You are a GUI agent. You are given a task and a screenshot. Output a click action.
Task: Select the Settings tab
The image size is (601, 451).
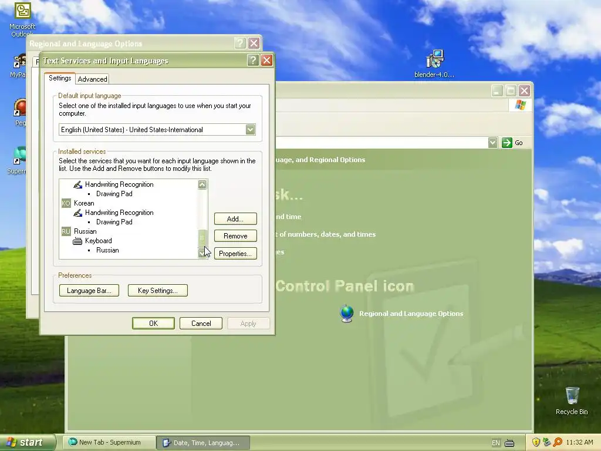(60, 78)
